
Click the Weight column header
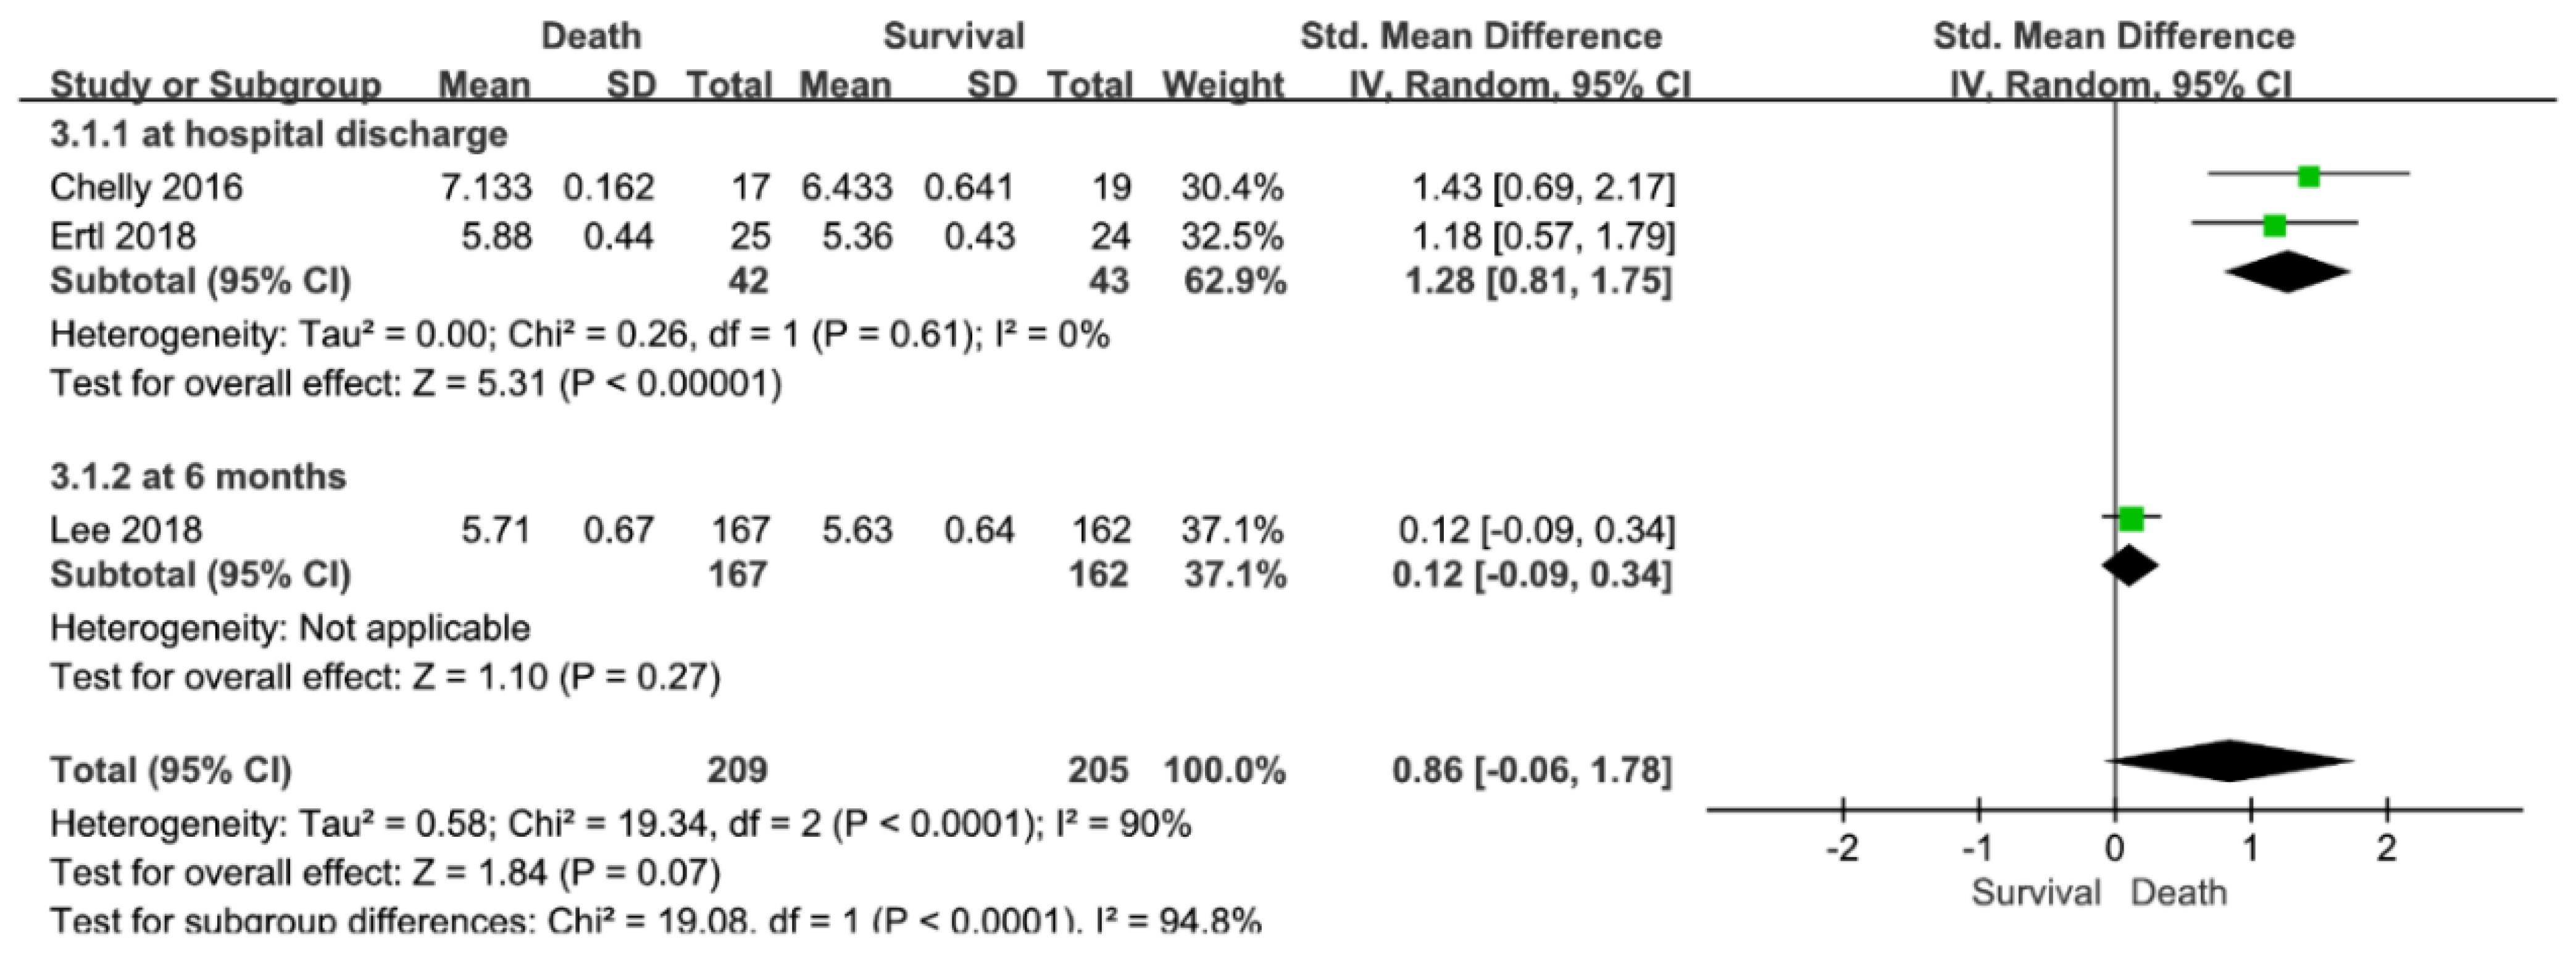coord(1223,85)
